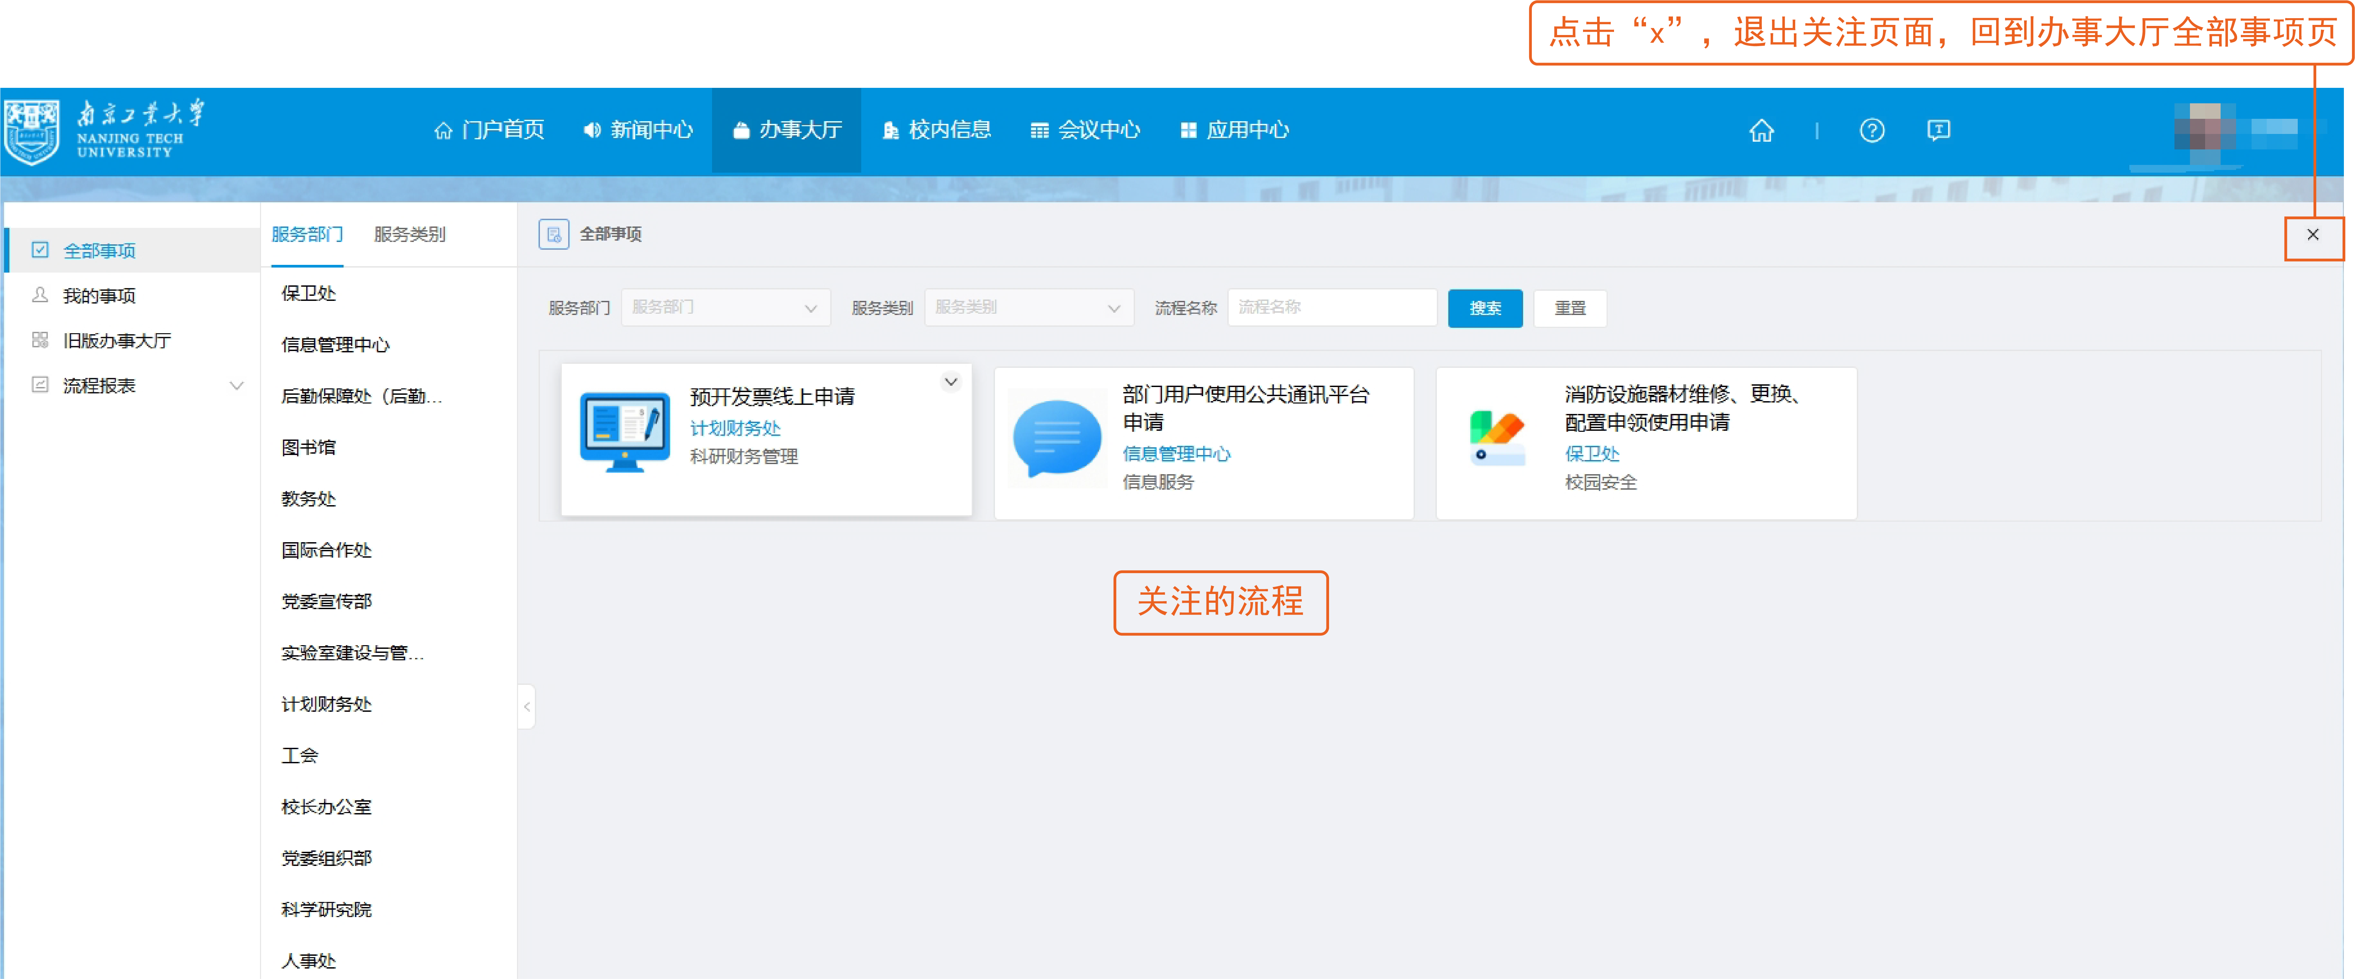Open 新闻中心 in the top navigation
This screenshot has height=979, width=2355.
click(x=638, y=131)
